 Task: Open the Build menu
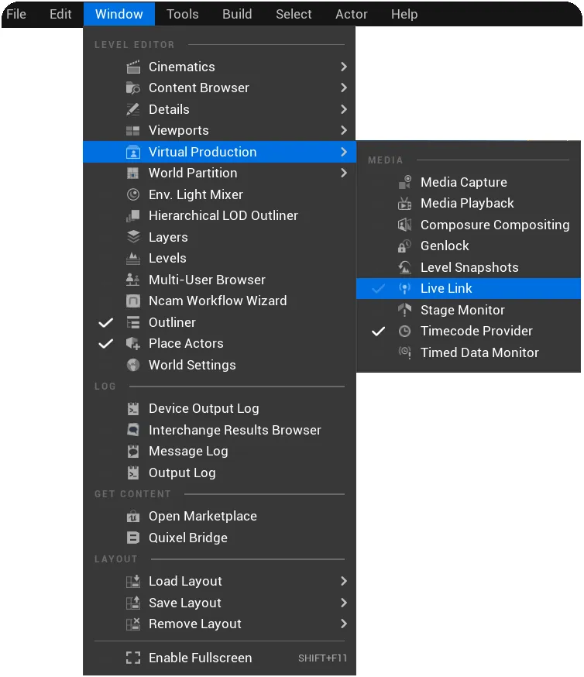(x=237, y=14)
